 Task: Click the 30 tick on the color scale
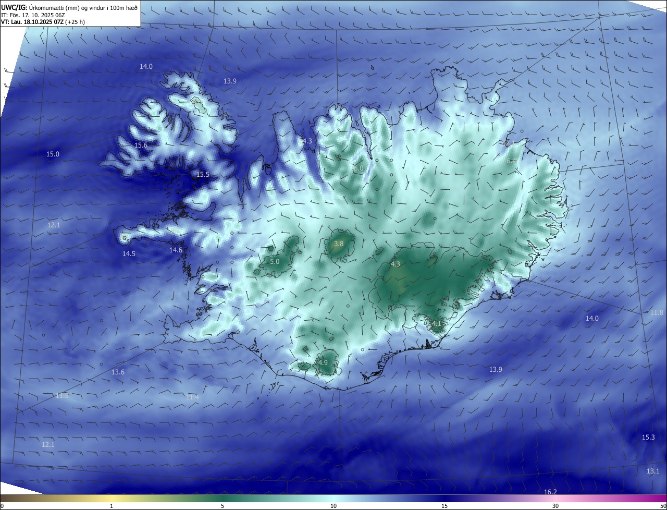pos(555,506)
